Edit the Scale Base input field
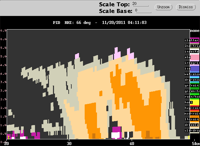 [143, 10]
